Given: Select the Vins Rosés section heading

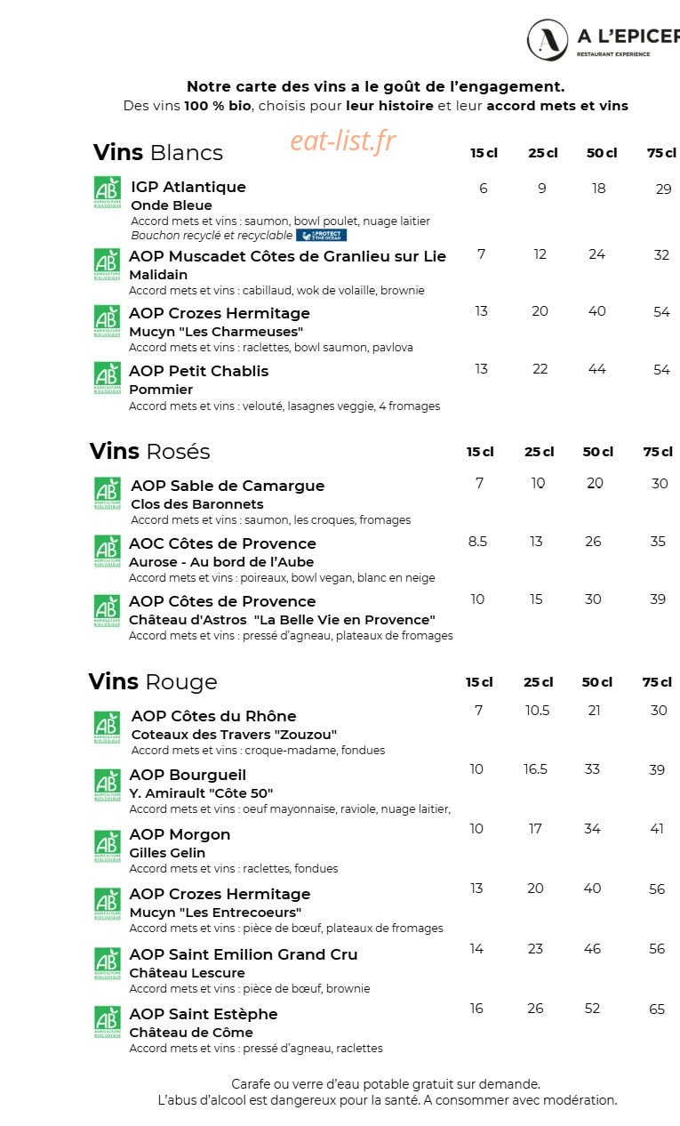Looking at the screenshot, I should [x=150, y=451].
